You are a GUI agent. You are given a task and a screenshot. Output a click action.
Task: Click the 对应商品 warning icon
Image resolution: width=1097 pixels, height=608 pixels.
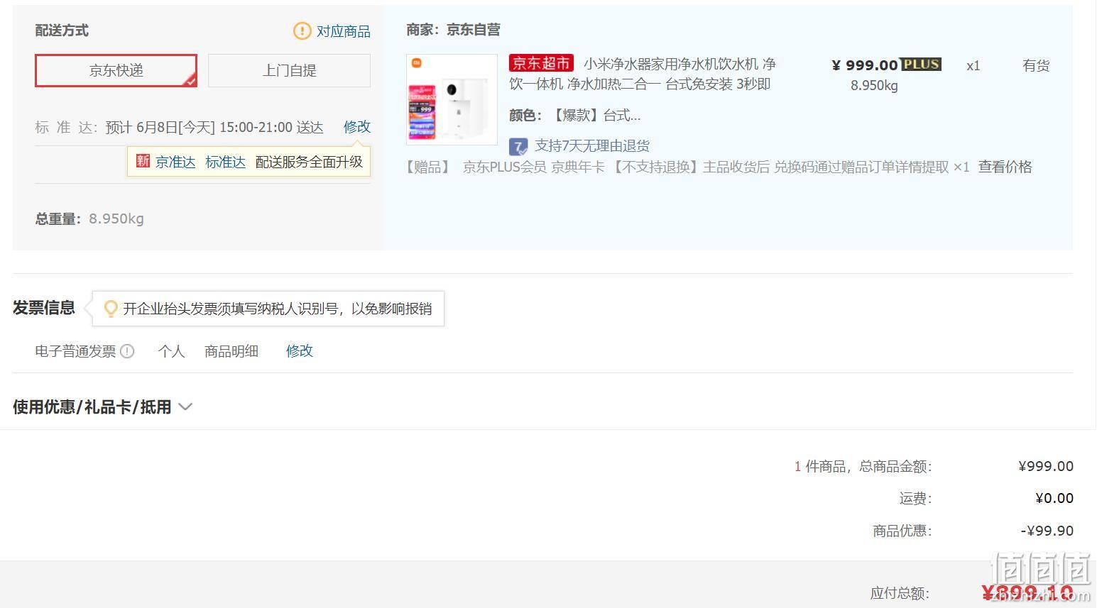click(302, 31)
